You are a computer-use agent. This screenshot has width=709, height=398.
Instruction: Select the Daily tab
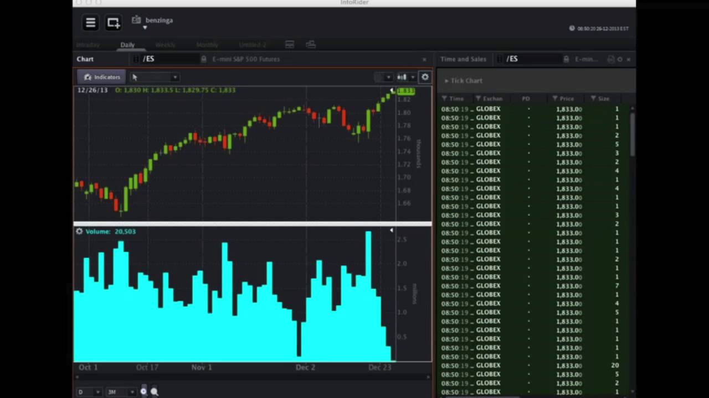[x=127, y=45]
